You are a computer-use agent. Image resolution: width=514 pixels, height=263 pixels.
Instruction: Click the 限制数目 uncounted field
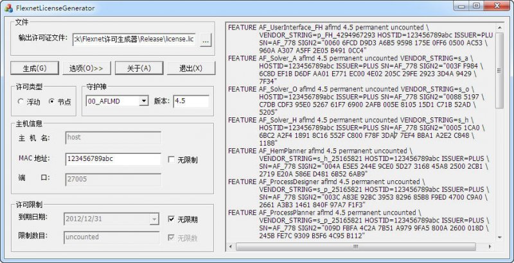(111, 237)
